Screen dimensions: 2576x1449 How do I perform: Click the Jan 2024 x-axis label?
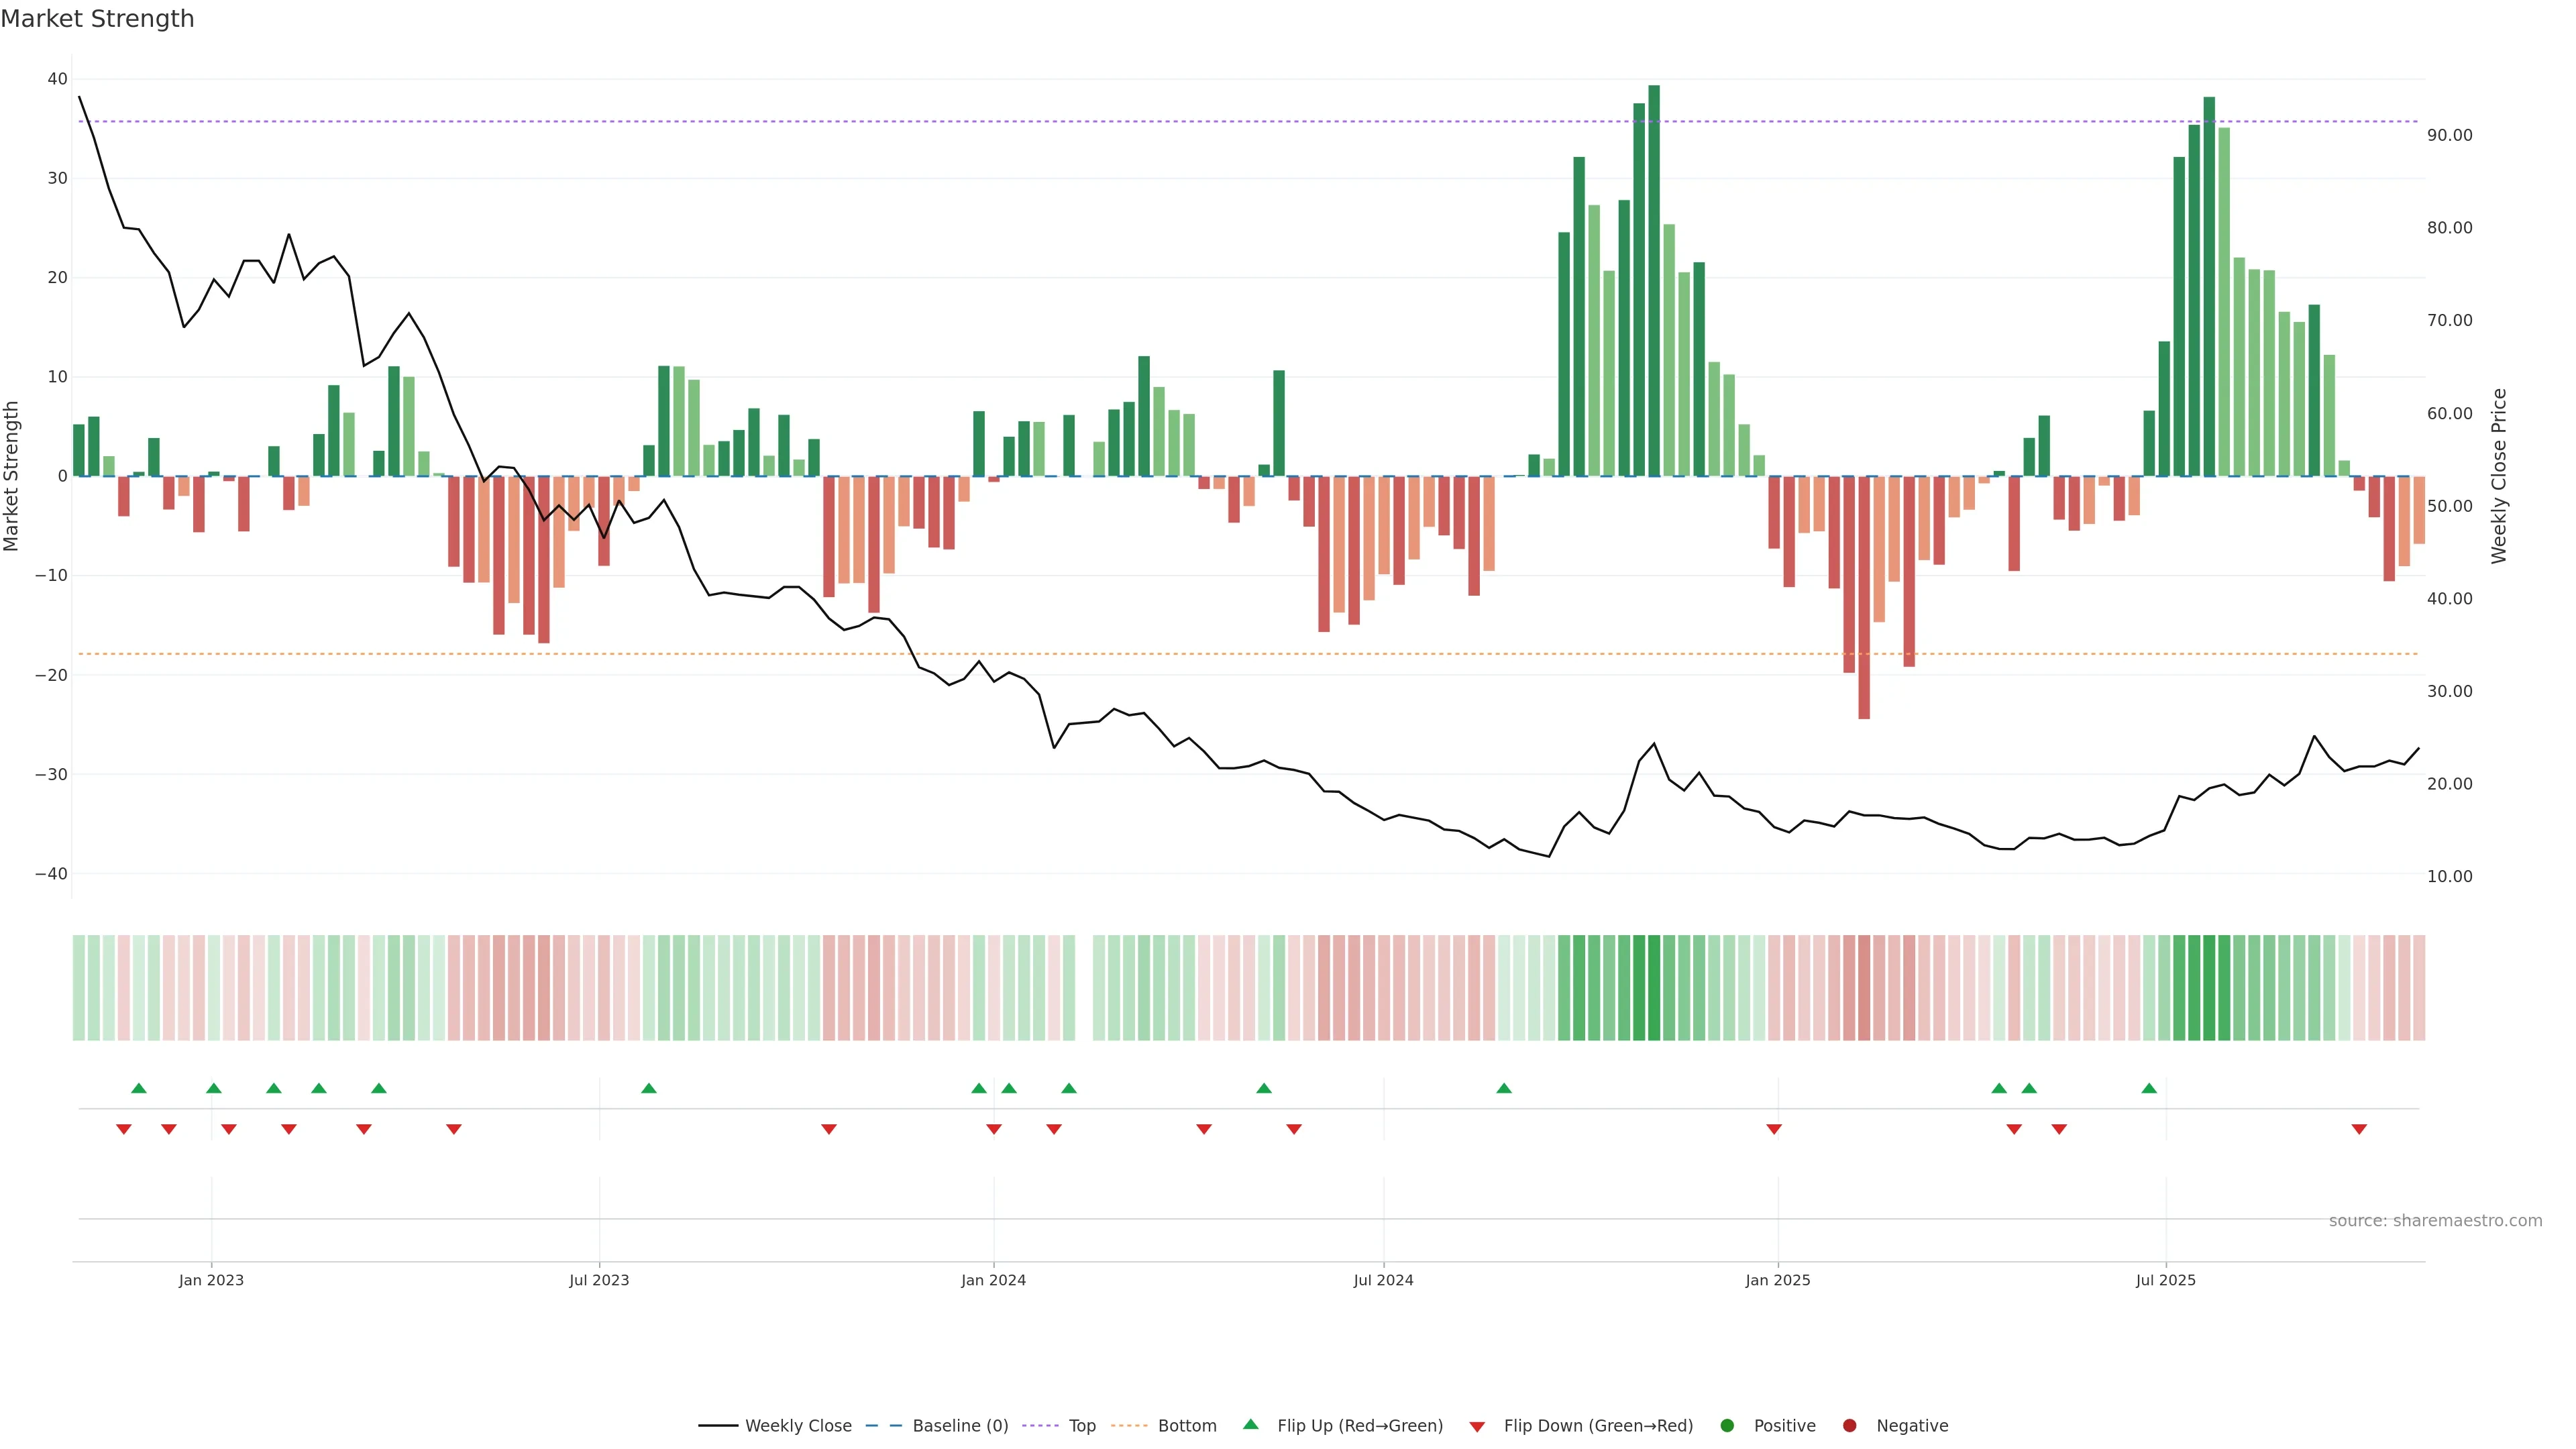point(993,1280)
